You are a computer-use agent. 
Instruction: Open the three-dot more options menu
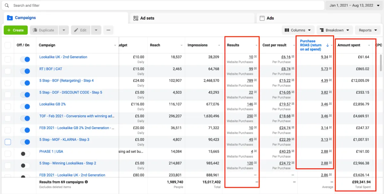tap(108, 30)
